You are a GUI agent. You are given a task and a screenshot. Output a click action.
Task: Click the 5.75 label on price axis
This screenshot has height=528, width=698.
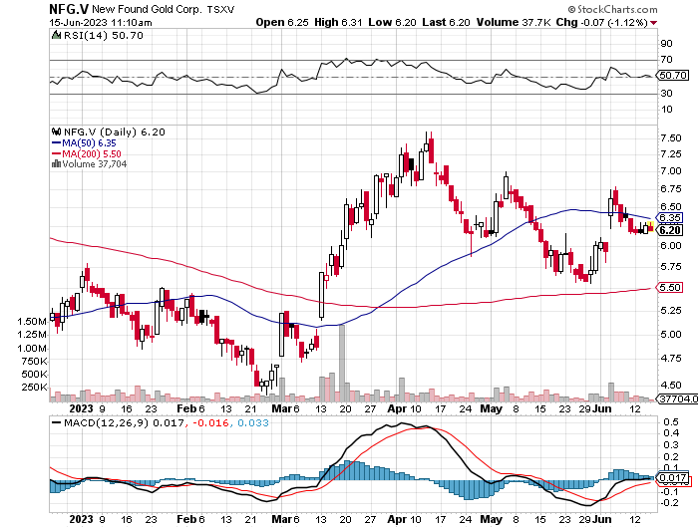click(x=670, y=266)
